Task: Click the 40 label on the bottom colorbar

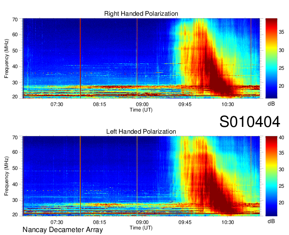Action: [281, 138]
